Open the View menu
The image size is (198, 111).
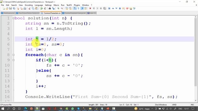(21, 5)
